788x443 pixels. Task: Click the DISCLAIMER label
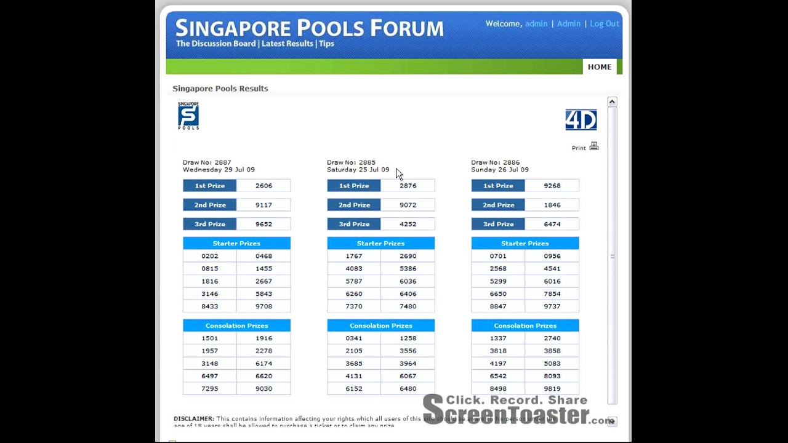[194, 419]
